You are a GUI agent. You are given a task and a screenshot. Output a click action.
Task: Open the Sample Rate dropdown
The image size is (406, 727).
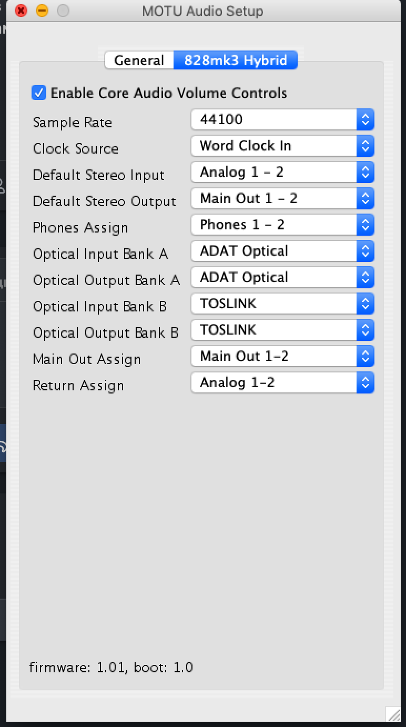click(x=282, y=119)
